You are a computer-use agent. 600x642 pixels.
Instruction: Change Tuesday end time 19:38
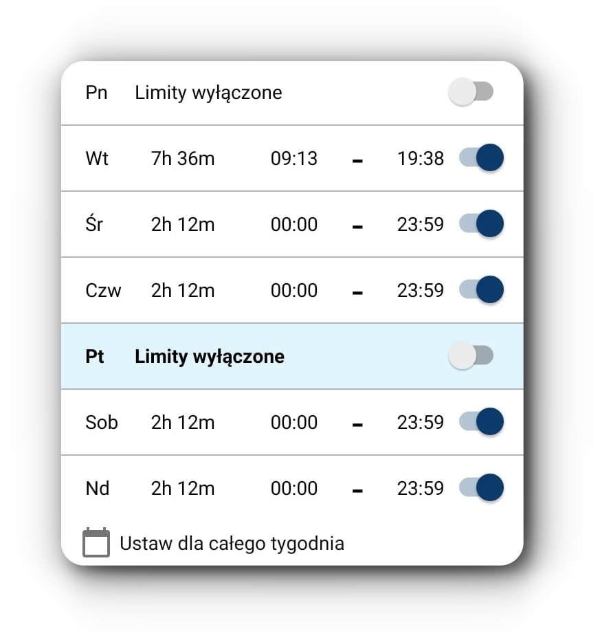coord(421,159)
